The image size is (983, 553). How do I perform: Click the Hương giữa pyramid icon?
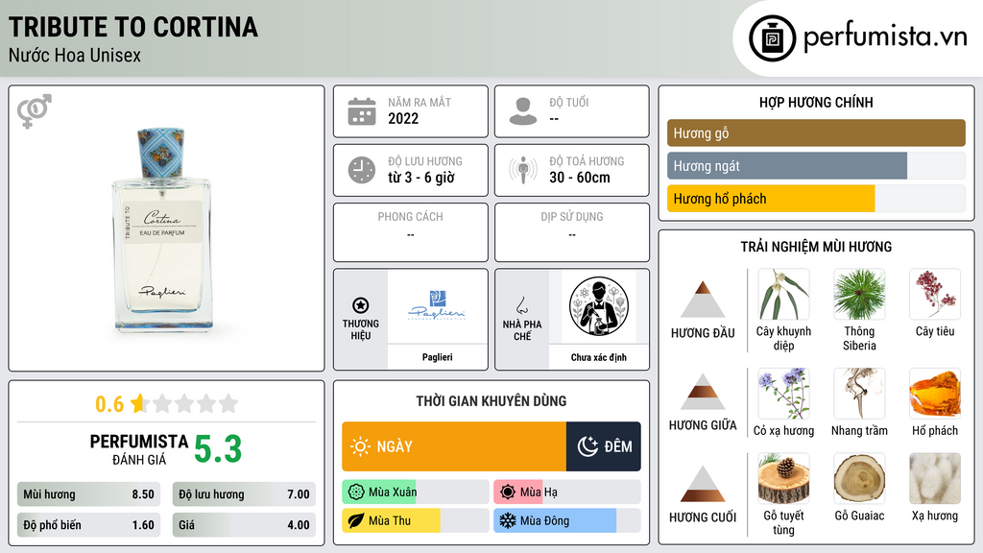(703, 392)
